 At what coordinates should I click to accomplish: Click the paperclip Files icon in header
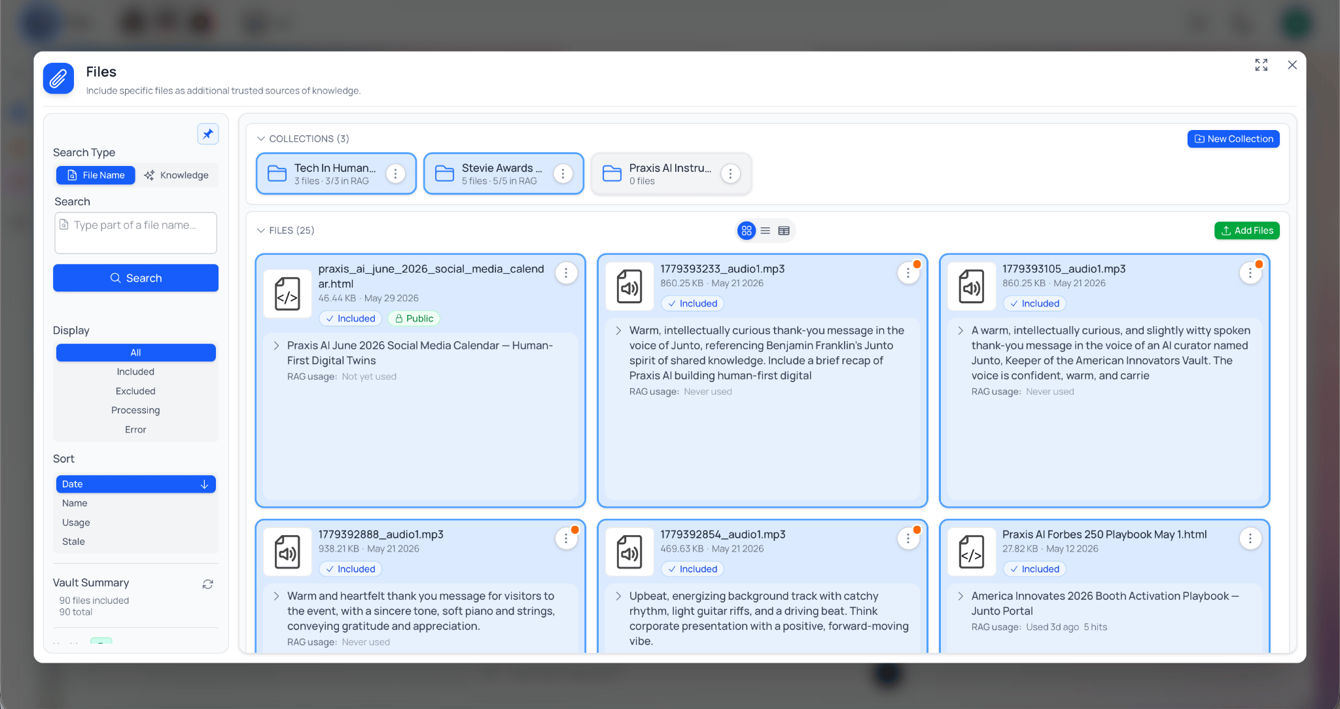click(x=58, y=78)
